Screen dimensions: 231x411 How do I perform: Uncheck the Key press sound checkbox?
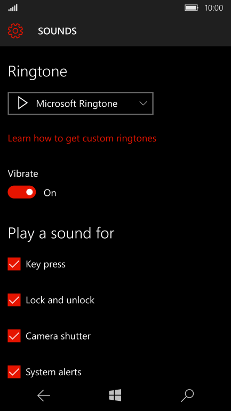tap(14, 264)
